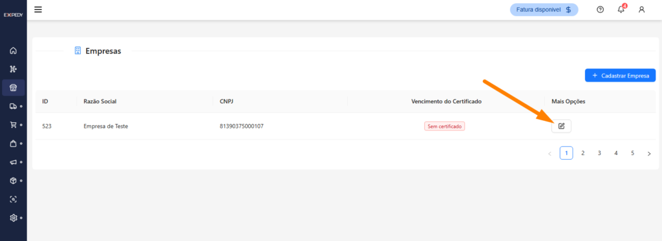Open the settings gear sidebar icon

[13, 218]
